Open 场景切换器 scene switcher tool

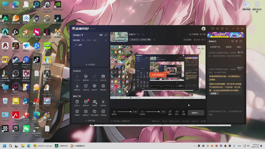94,113
